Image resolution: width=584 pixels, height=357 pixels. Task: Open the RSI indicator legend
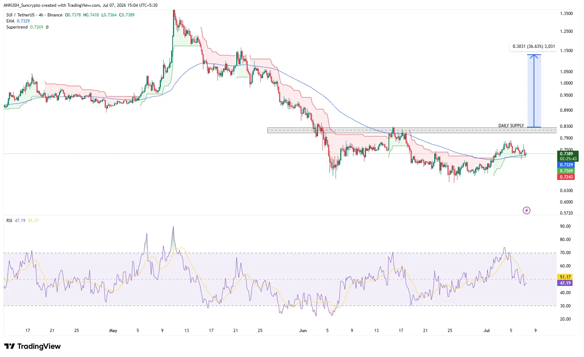(x=9, y=221)
